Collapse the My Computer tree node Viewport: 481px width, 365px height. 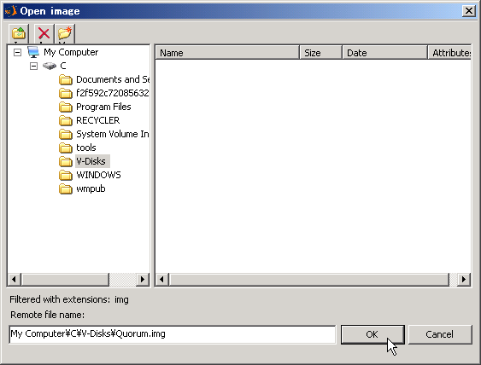pyautogui.click(x=17, y=52)
